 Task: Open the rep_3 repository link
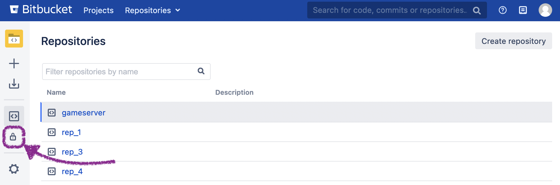tap(72, 152)
